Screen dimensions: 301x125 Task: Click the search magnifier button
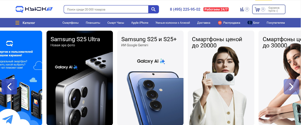pos(154,9)
